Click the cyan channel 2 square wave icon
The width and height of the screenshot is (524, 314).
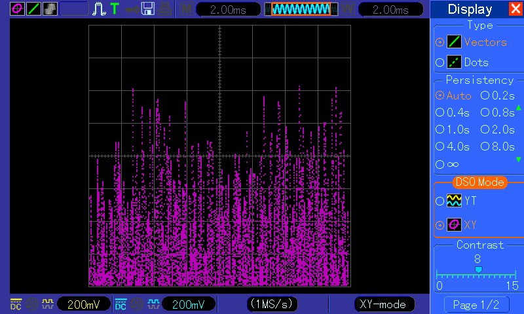tap(153, 304)
